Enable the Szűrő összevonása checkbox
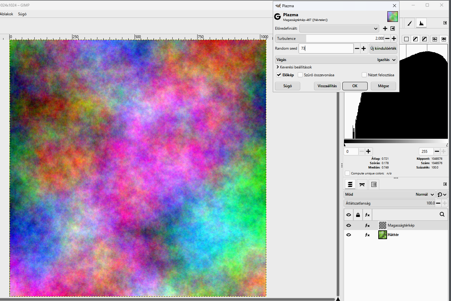 (300, 75)
